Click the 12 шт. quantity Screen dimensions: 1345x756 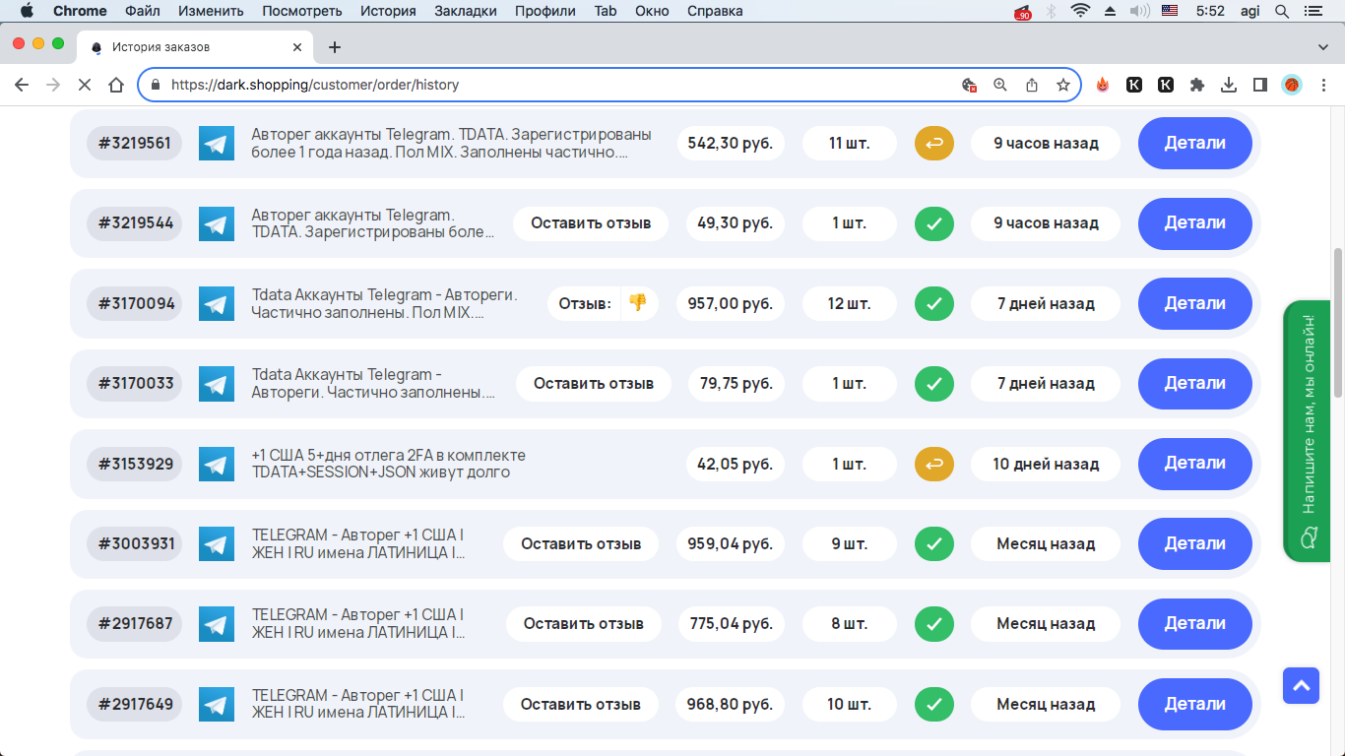pyautogui.click(x=850, y=303)
